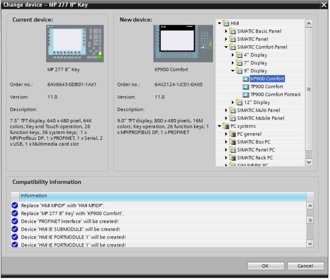Click row "Device 'HMI IE SUBMODULE' will be created!"
Image resolution: width=330 pixels, height=280 pixels.
[x=159, y=230]
